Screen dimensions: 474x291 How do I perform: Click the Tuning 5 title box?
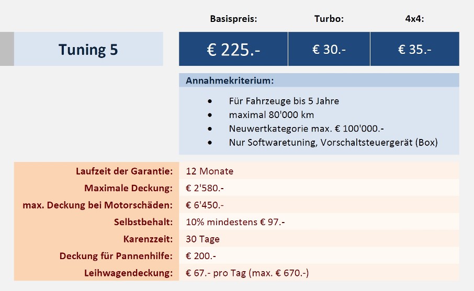(88, 49)
